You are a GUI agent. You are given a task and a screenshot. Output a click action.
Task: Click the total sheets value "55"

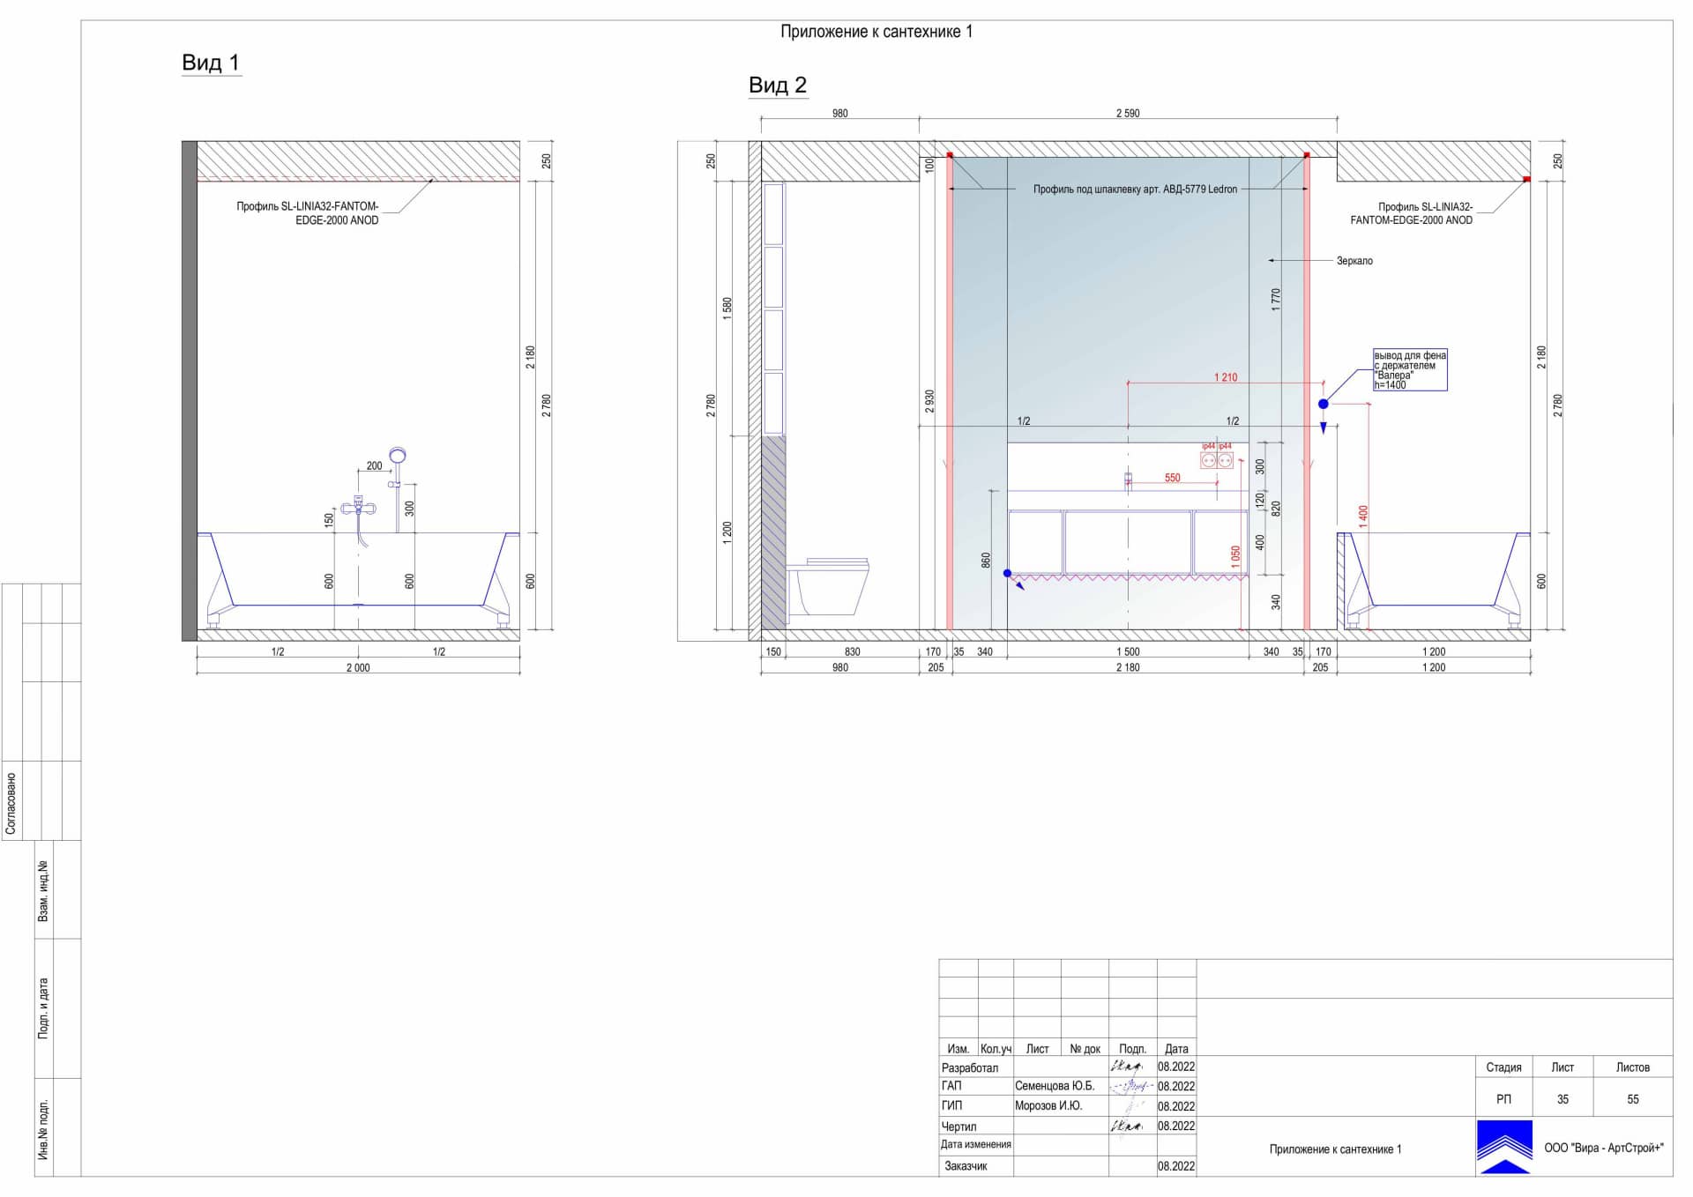(1633, 1099)
